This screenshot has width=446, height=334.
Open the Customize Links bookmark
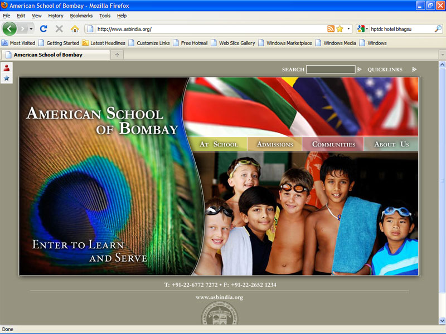tap(149, 43)
